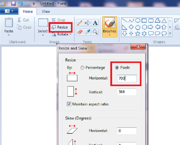Viewport: 180px width, 145px height.
Task: Select the Pencil tool
Action: 80,23
